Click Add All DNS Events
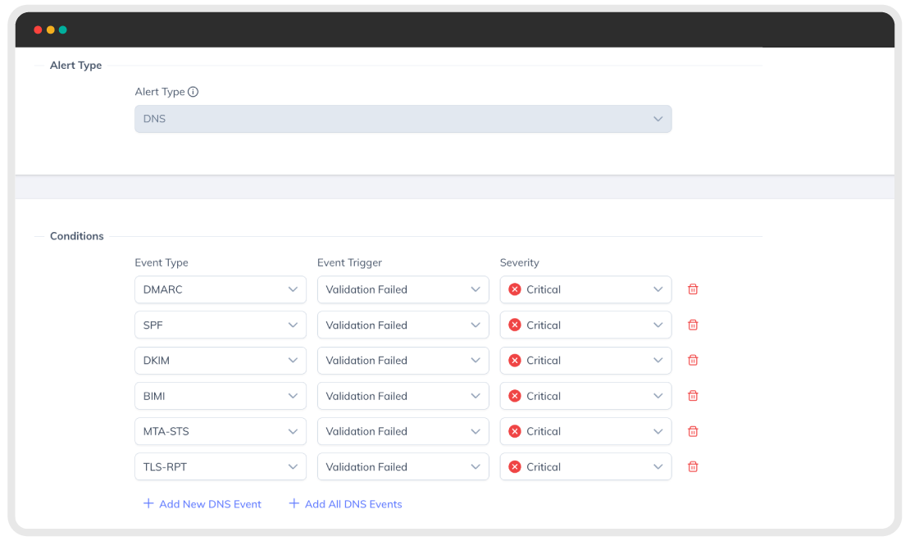Image resolution: width=910 pixels, height=541 pixels. click(x=346, y=504)
